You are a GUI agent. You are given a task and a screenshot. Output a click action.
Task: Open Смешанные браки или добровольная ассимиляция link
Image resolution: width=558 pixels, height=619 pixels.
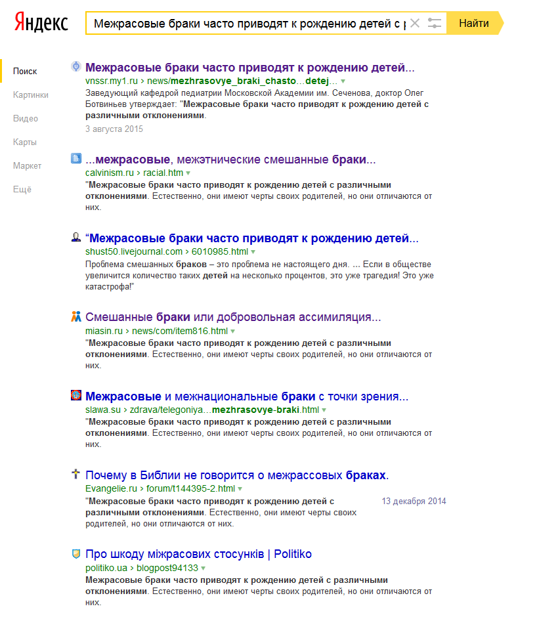pos(233,318)
